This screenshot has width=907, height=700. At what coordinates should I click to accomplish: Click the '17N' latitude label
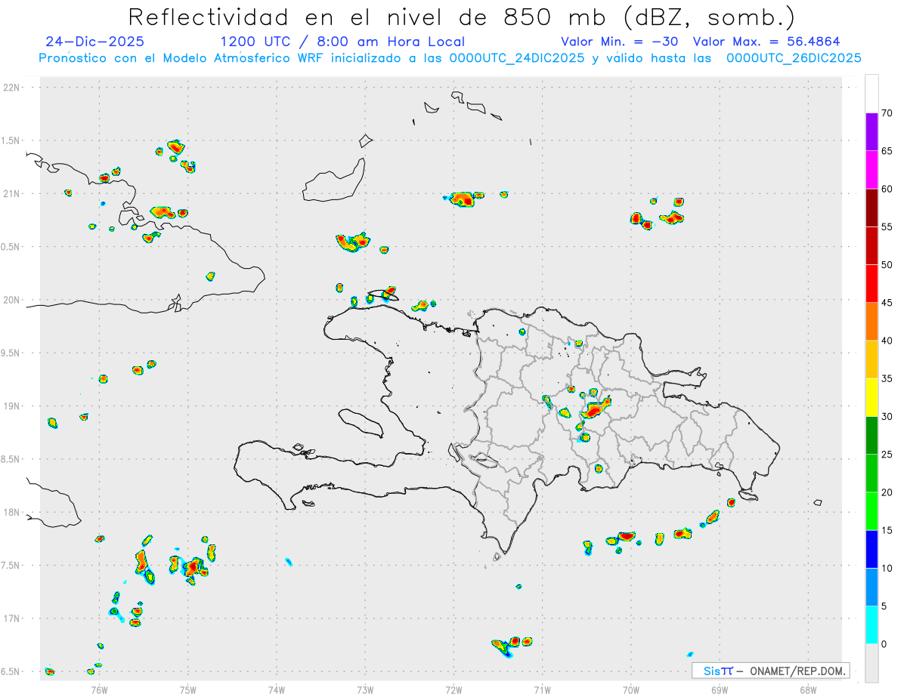point(12,618)
